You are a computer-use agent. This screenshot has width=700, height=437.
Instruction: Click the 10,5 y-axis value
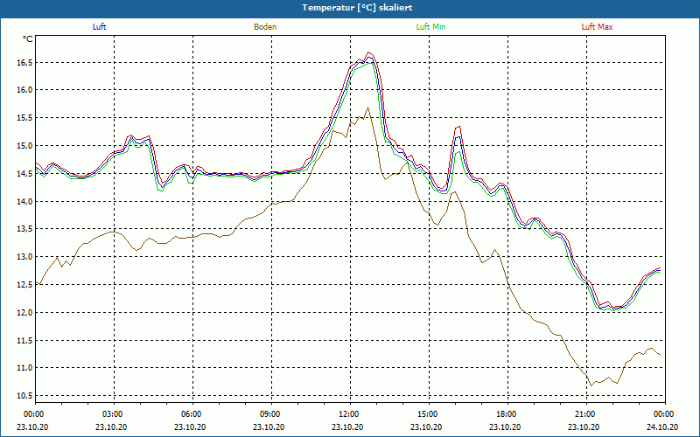pyautogui.click(x=25, y=396)
